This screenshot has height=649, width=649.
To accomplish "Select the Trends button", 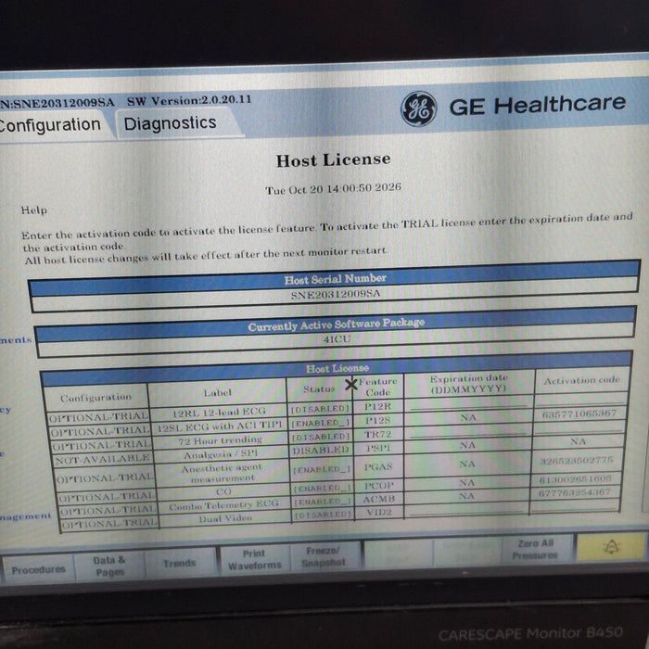I will tap(179, 563).
